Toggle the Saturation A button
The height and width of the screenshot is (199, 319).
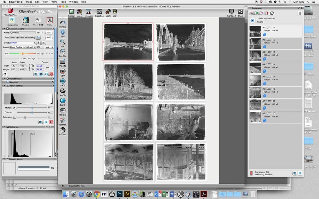[x=15, y=117]
